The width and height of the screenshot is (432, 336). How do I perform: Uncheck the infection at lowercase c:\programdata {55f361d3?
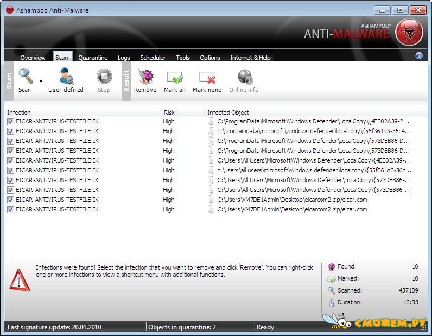(x=10, y=131)
